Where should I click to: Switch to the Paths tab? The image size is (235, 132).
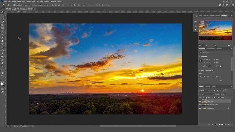click(x=214, y=87)
